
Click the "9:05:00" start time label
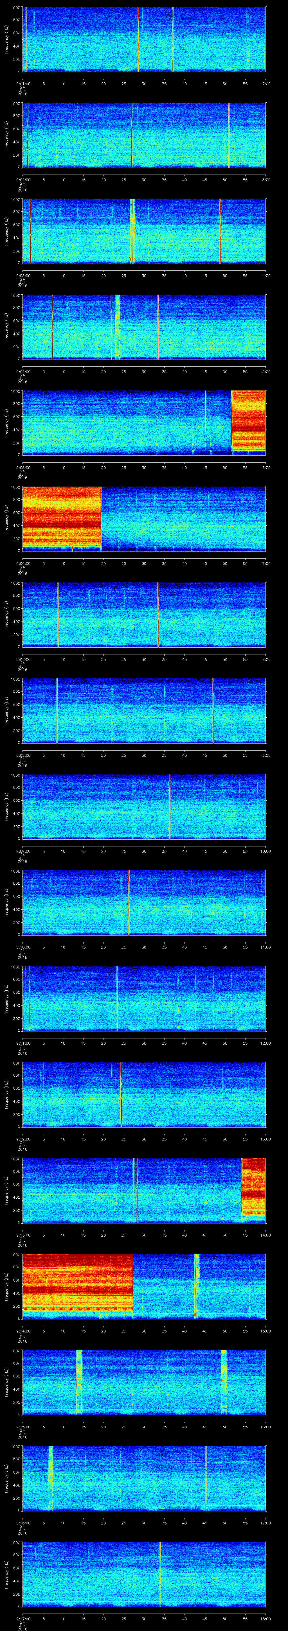click(x=22, y=467)
